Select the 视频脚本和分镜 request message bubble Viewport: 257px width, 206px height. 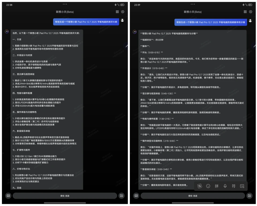click(211, 22)
